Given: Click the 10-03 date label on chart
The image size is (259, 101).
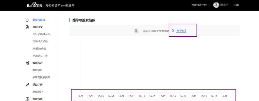Looking at the screenshot, I should 90,96.
